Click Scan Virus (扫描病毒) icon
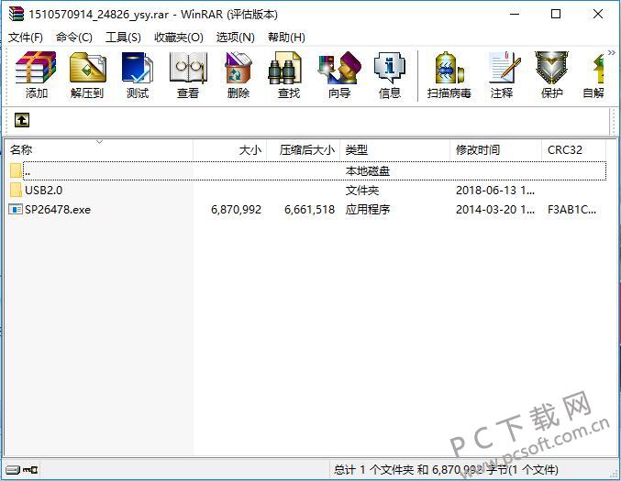 (449, 75)
